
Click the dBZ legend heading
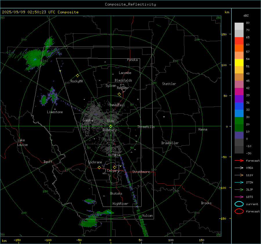(246, 16)
